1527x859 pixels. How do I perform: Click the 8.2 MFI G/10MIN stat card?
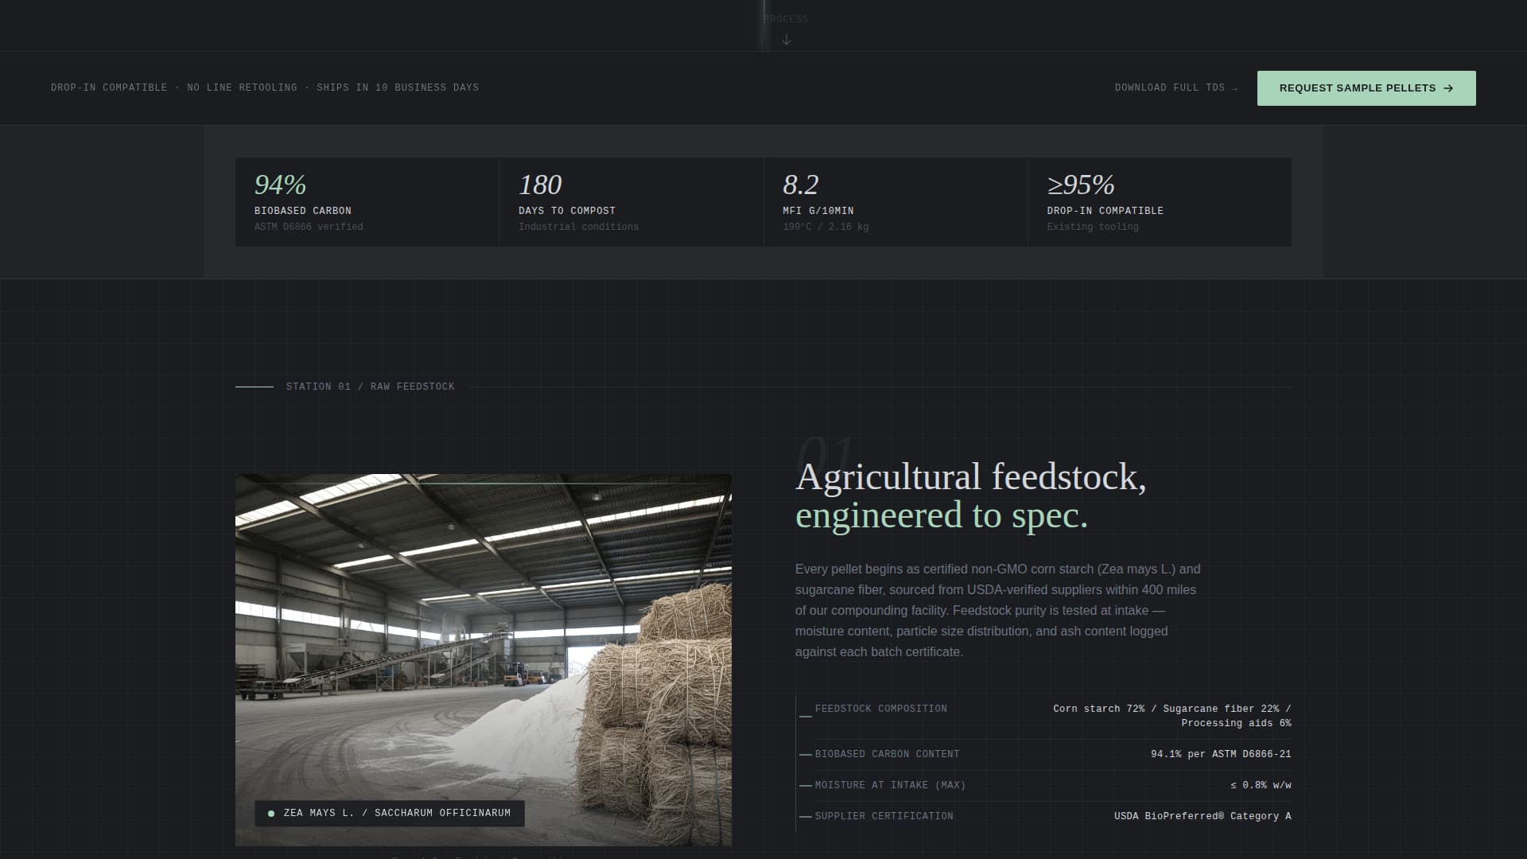[896, 201]
